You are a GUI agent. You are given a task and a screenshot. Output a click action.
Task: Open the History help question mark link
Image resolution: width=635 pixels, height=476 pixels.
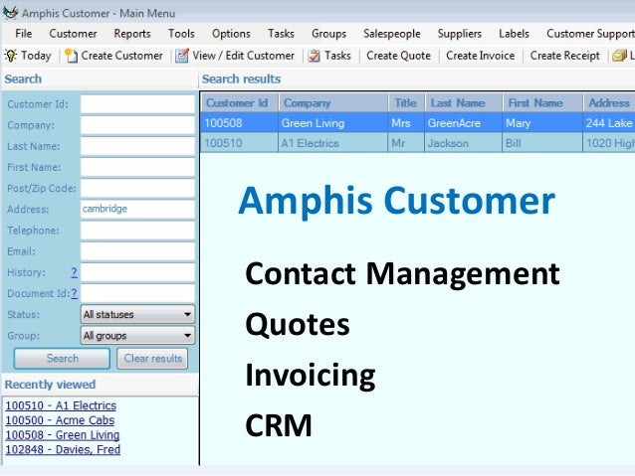(x=74, y=272)
